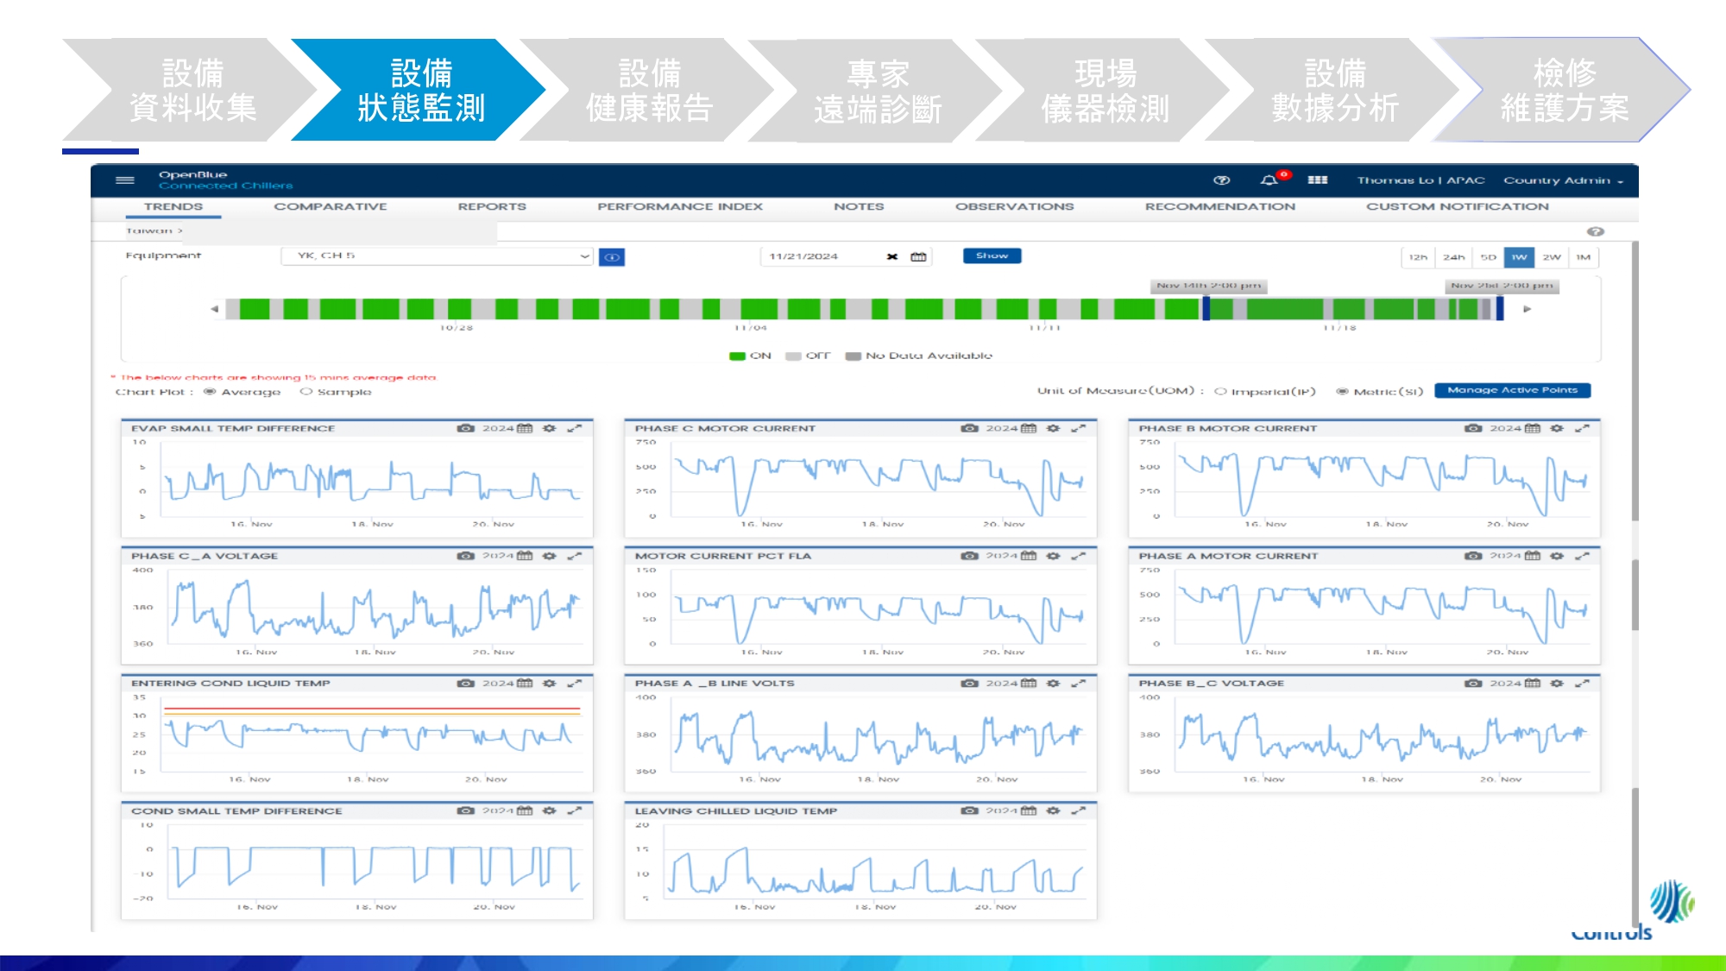This screenshot has width=1726, height=971.
Task: Select the Average chart plot option
Action: point(210,392)
